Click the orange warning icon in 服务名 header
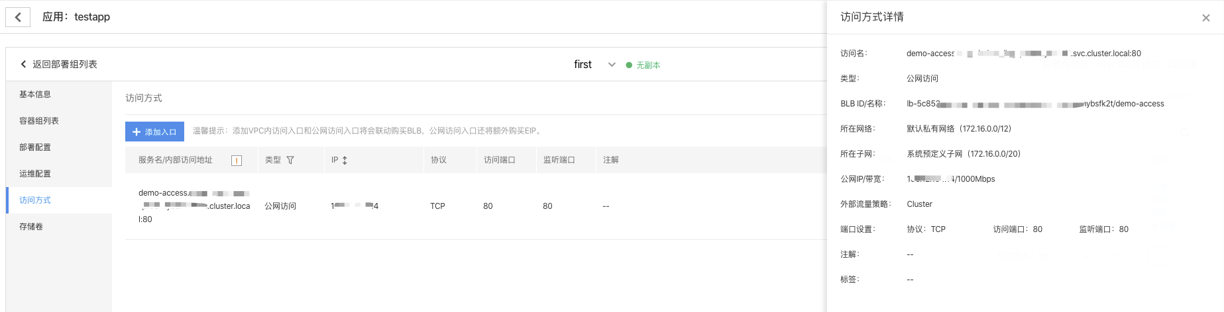Image resolution: width=1224 pixels, height=312 pixels. click(x=237, y=161)
